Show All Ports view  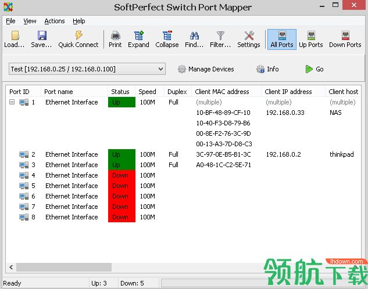[282, 39]
